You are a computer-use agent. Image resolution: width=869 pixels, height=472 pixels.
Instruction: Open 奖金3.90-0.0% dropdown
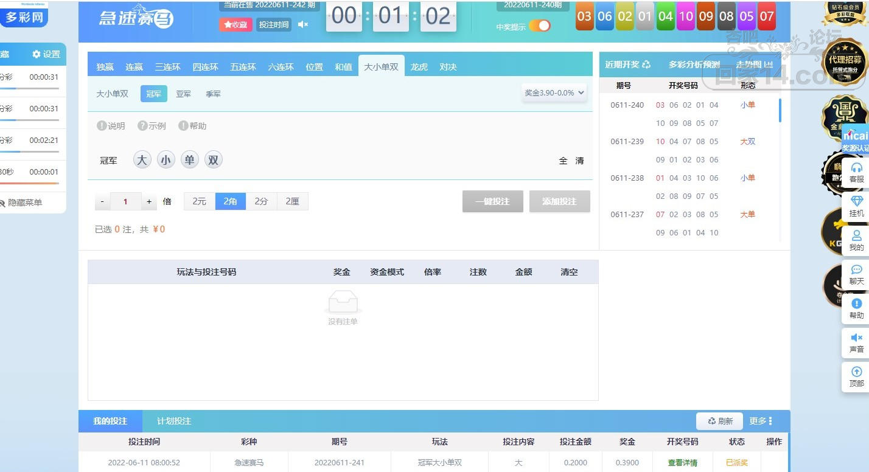554,93
